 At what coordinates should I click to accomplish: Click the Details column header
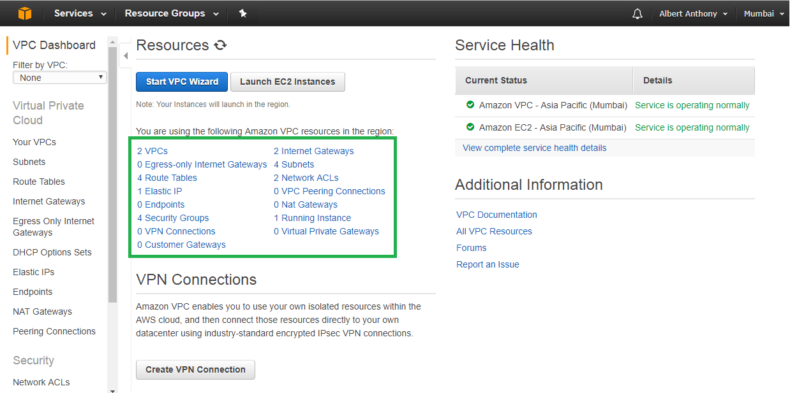(694, 80)
